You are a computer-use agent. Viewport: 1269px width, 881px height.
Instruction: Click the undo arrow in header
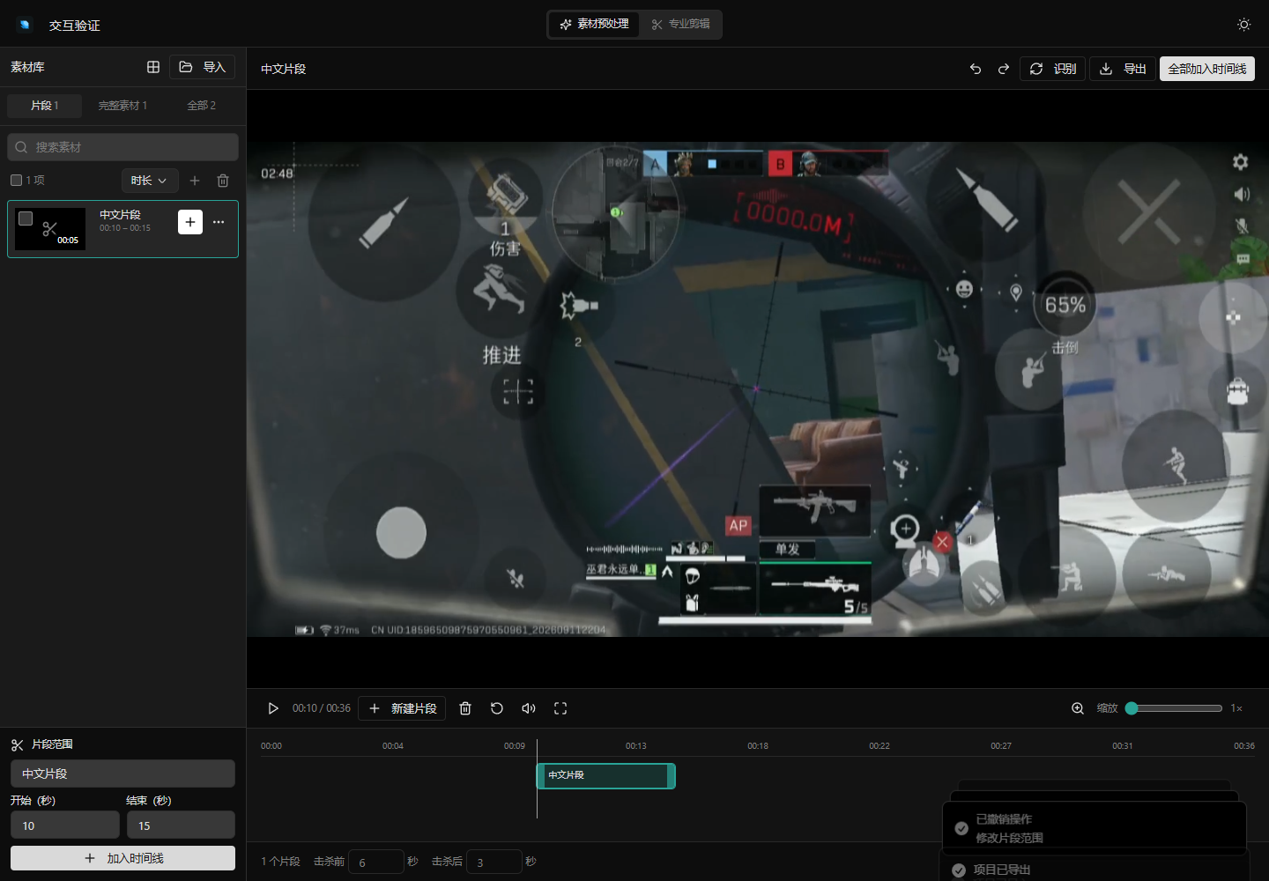coord(976,69)
